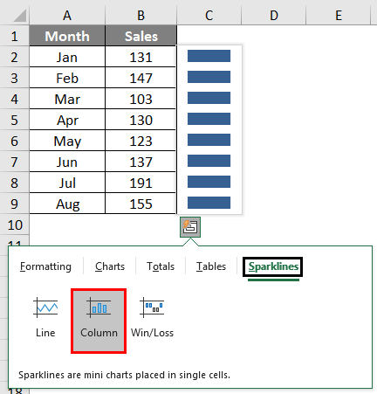The width and height of the screenshot is (377, 394).
Task: Select column D header
Action: pyautogui.click(x=274, y=16)
